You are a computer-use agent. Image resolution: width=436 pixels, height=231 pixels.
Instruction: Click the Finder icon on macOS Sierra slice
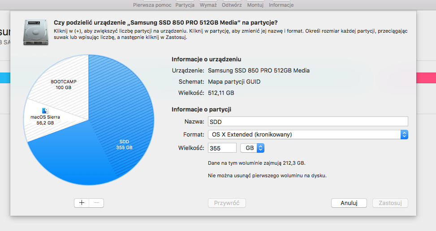pyautogui.click(x=45, y=111)
